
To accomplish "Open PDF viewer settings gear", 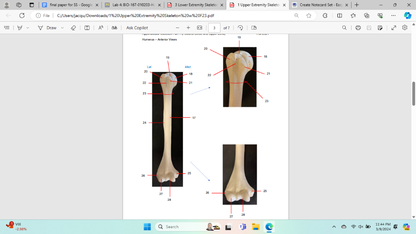I will click(x=405, y=28).
